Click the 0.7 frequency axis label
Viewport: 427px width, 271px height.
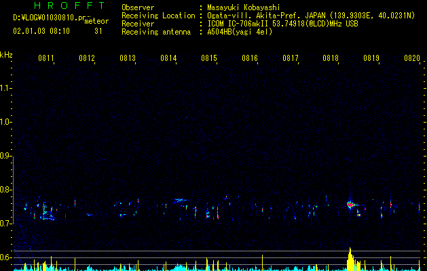(5, 224)
